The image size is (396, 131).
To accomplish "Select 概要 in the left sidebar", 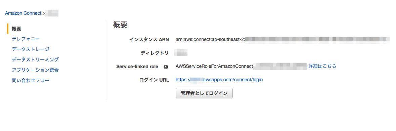I will [x=16, y=29].
